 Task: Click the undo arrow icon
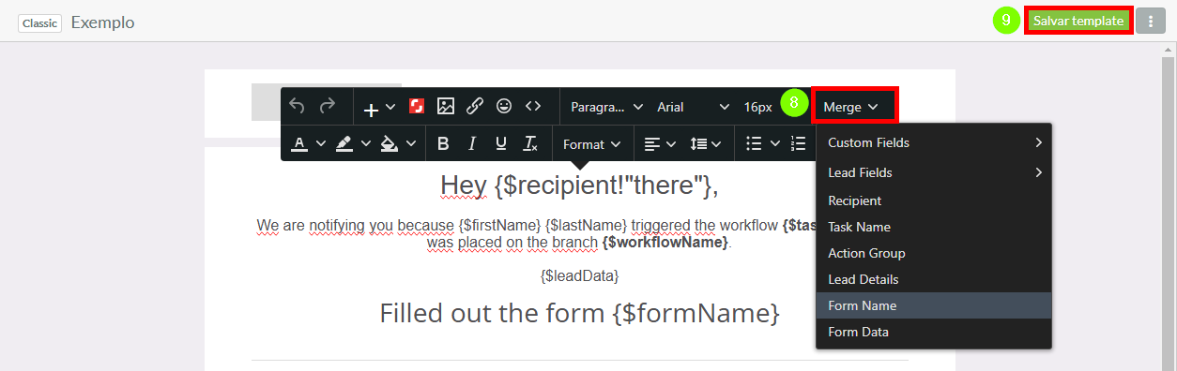click(297, 107)
